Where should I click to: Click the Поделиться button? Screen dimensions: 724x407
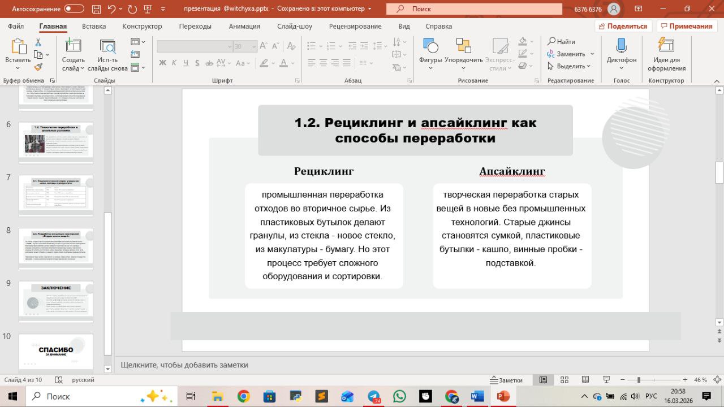623,26
